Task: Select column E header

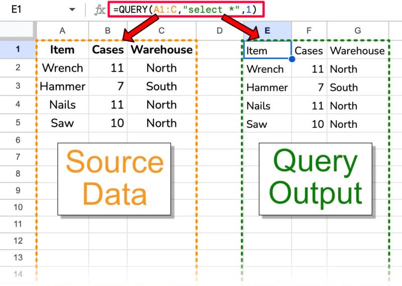Action: (267, 31)
